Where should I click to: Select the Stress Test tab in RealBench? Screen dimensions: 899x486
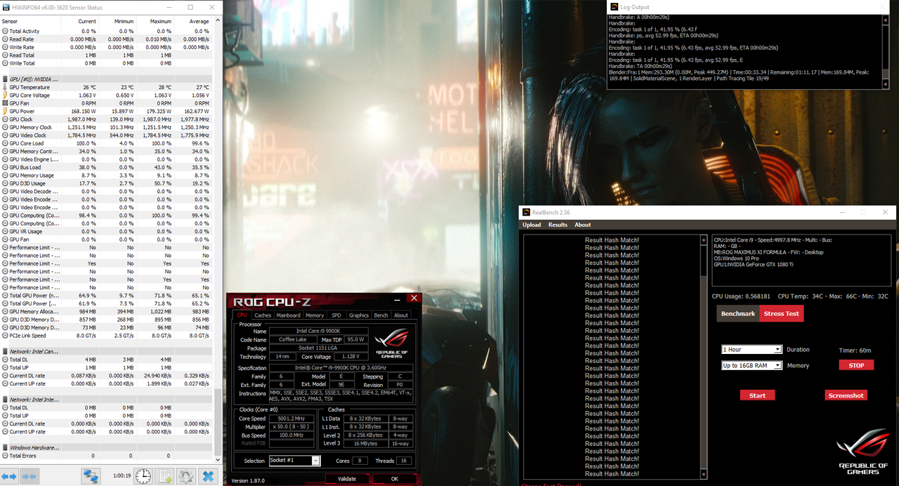[x=781, y=314]
